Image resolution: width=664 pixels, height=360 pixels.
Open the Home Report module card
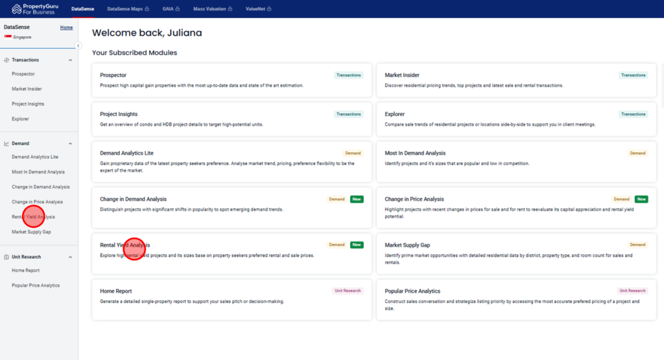(231, 300)
